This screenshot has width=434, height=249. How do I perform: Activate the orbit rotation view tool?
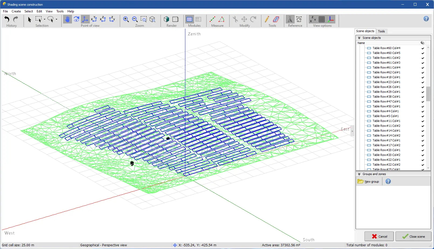(76, 19)
